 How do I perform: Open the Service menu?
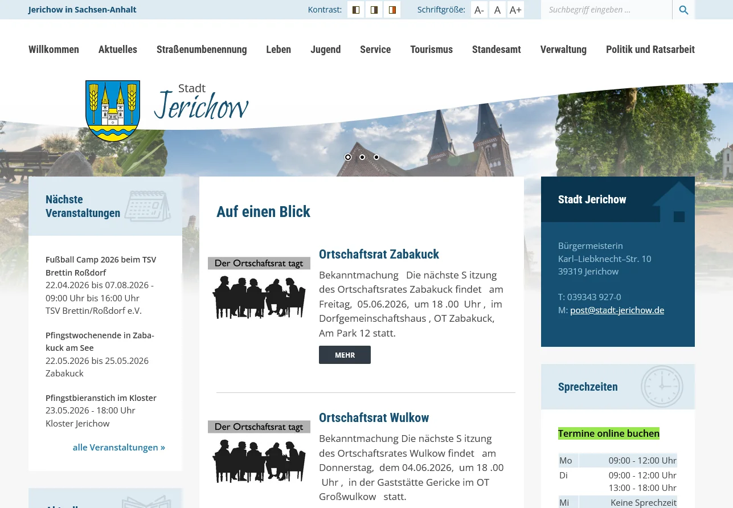[x=375, y=50]
